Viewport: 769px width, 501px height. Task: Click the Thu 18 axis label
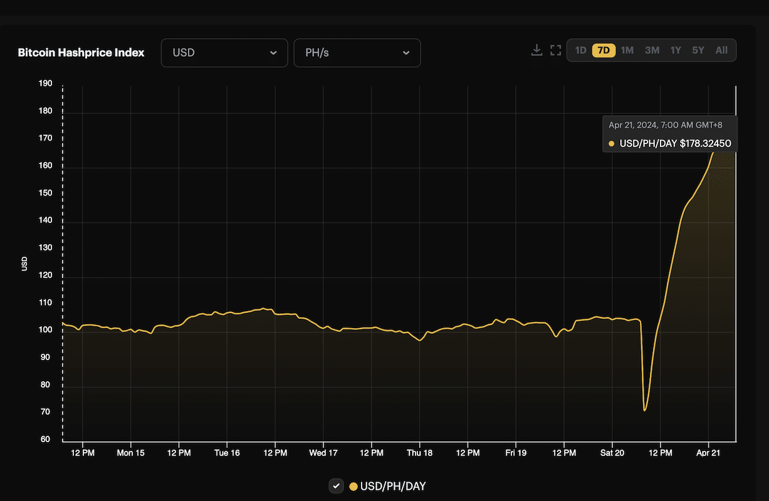tap(419, 453)
